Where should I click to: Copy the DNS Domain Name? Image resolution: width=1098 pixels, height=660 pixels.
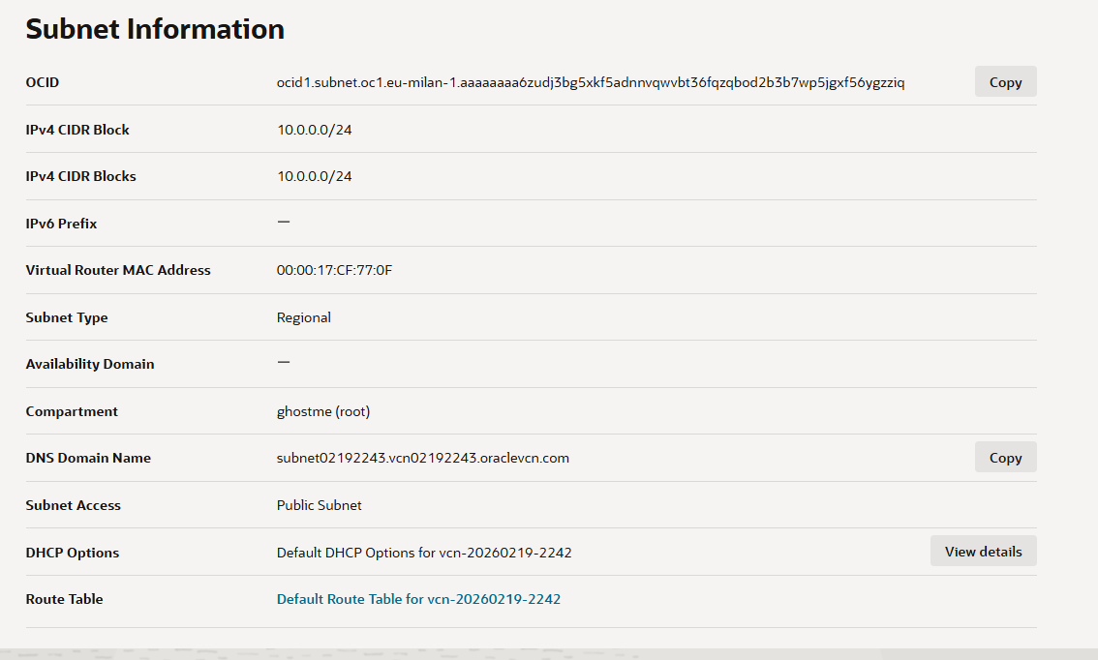click(x=1005, y=457)
